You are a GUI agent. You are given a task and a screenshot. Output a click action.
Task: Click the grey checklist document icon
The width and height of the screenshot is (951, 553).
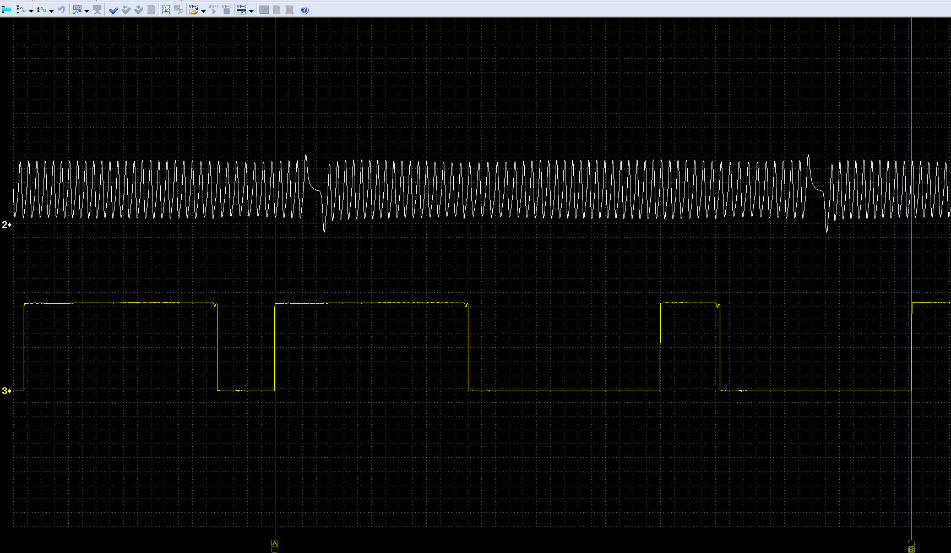click(151, 10)
